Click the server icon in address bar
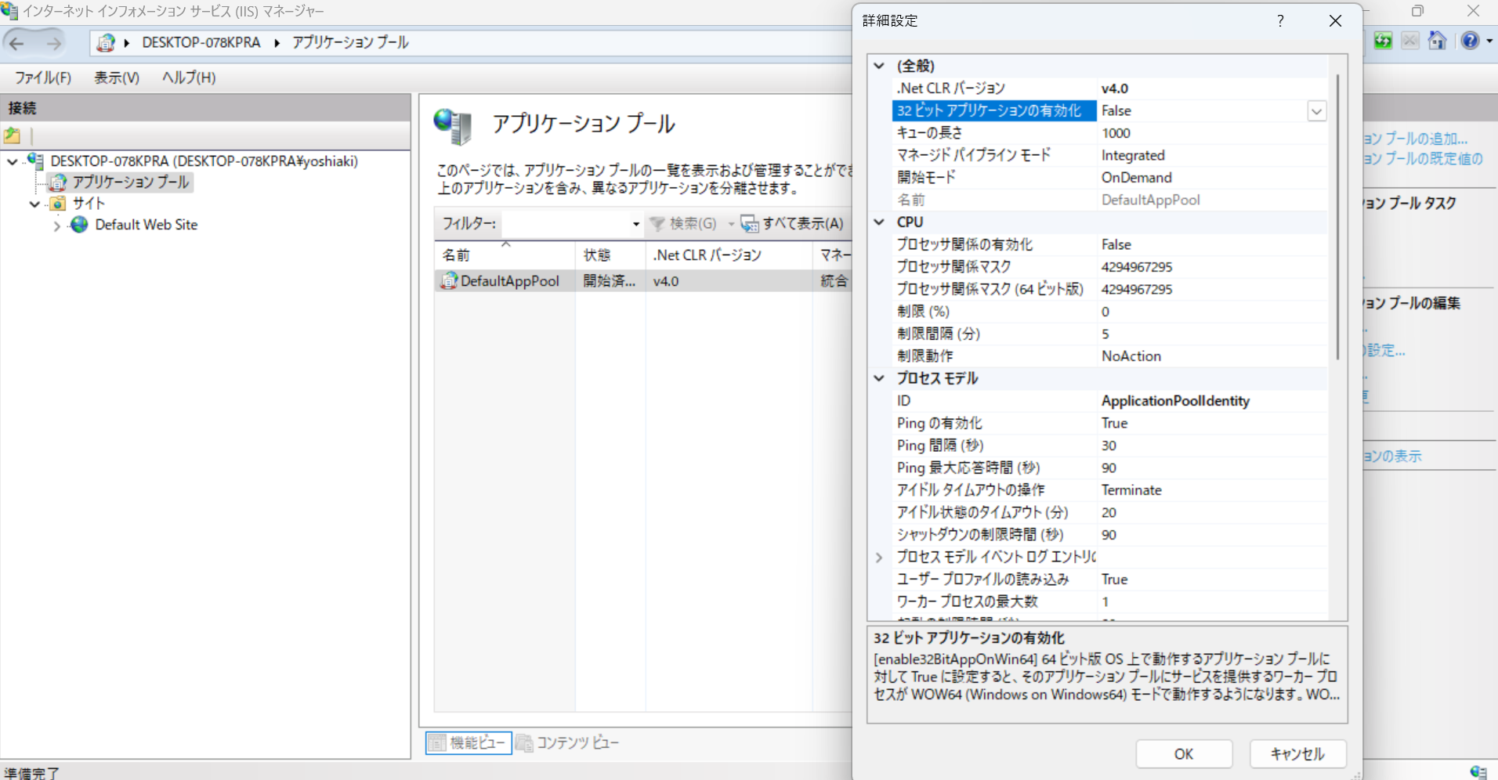Image resolution: width=1498 pixels, height=780 pixels. 106,43
